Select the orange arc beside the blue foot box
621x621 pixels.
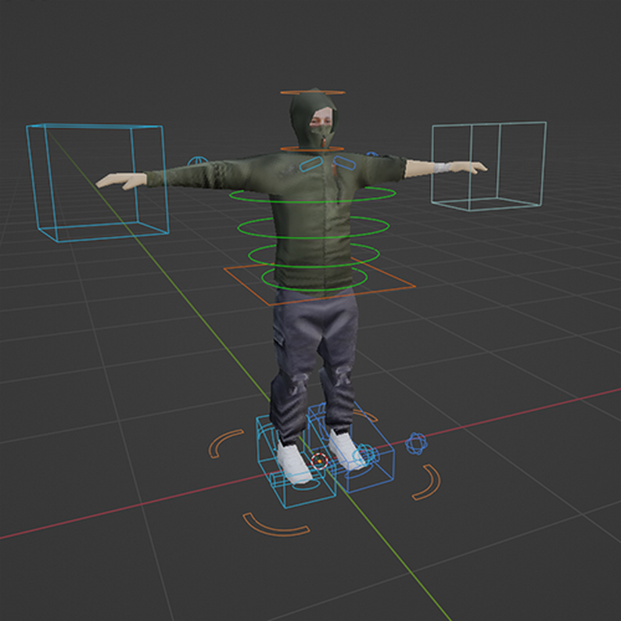pos(427,483)
